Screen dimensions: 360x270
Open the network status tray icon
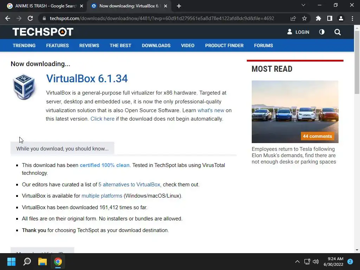(x=307, y=262)
